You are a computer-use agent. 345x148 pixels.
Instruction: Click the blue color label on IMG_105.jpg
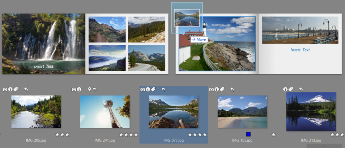click(x=248, y=135)
